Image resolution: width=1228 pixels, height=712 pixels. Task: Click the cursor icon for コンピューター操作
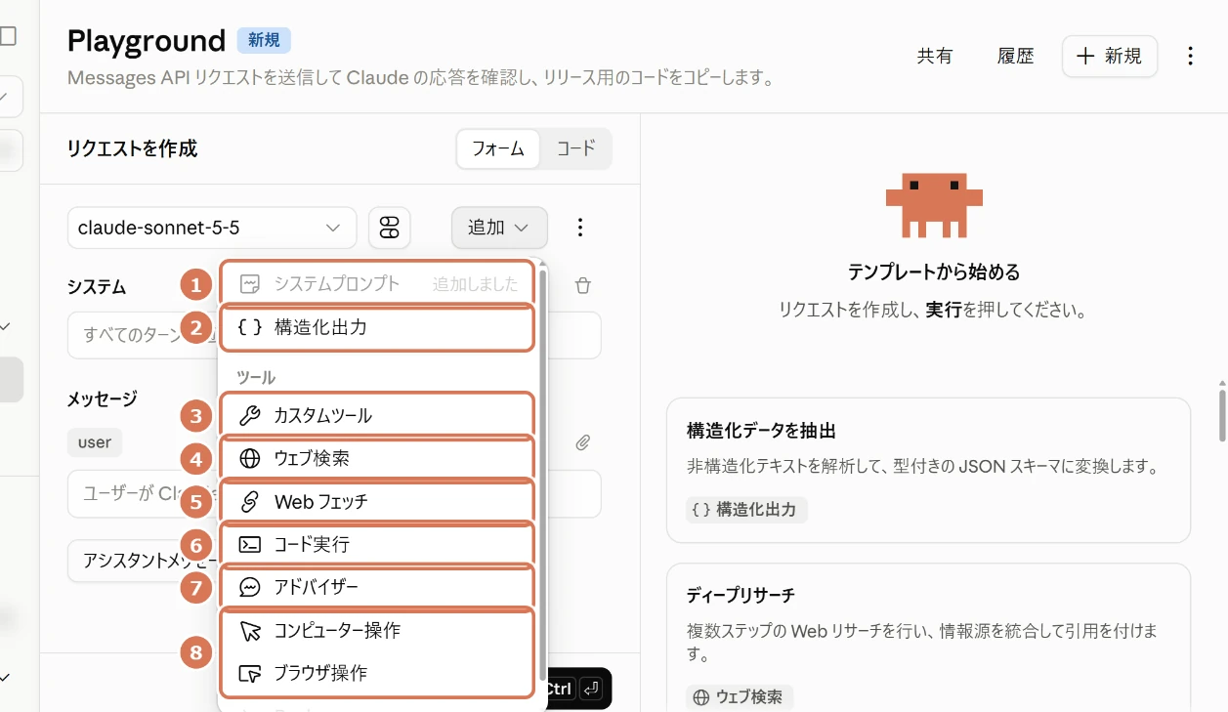point(250,631)
